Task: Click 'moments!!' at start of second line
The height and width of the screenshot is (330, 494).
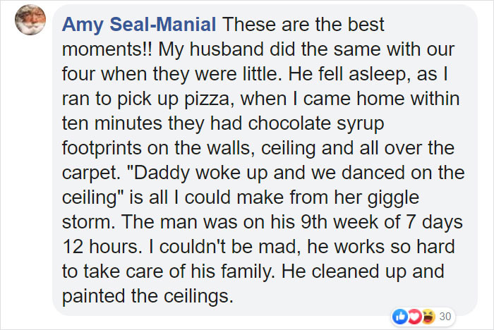Action: 107,49
